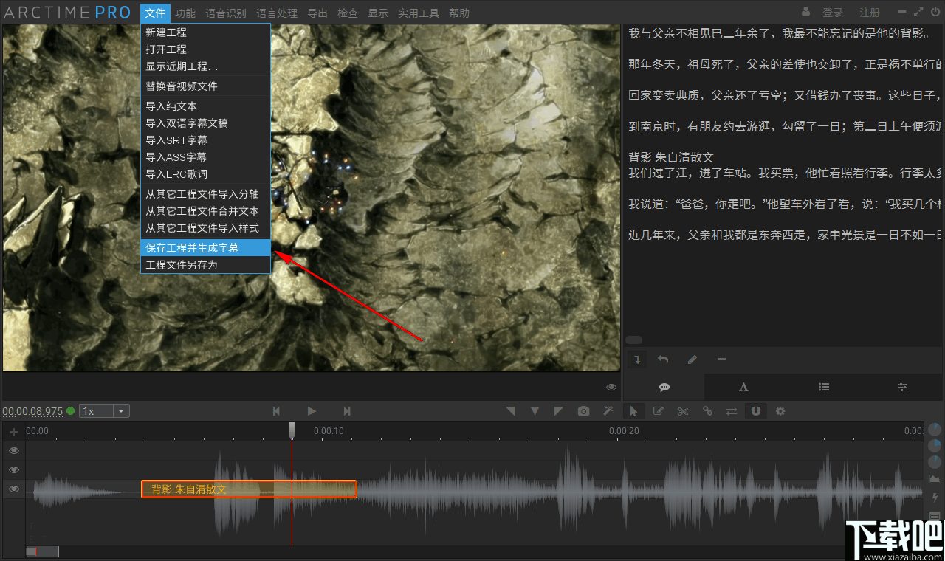This screenshot has height=561, width=945.
Task: Select the scissors cut tool
Action: [683, 410]
